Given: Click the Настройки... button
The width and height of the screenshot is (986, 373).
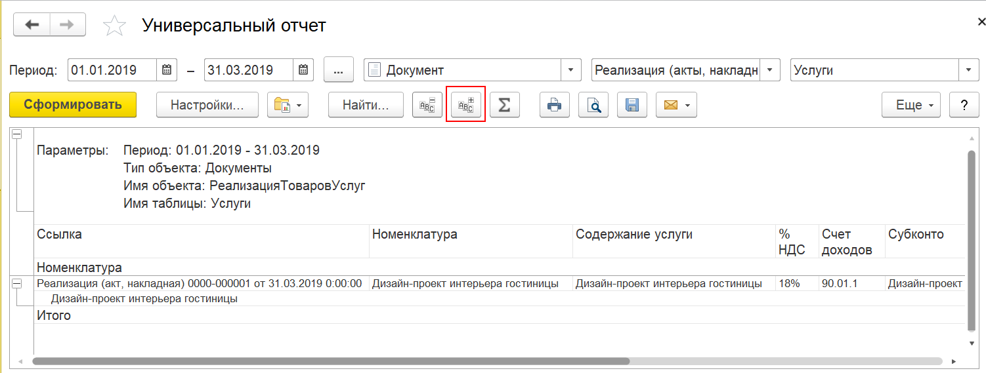Looking at the screenshot, I should [207, 105].
